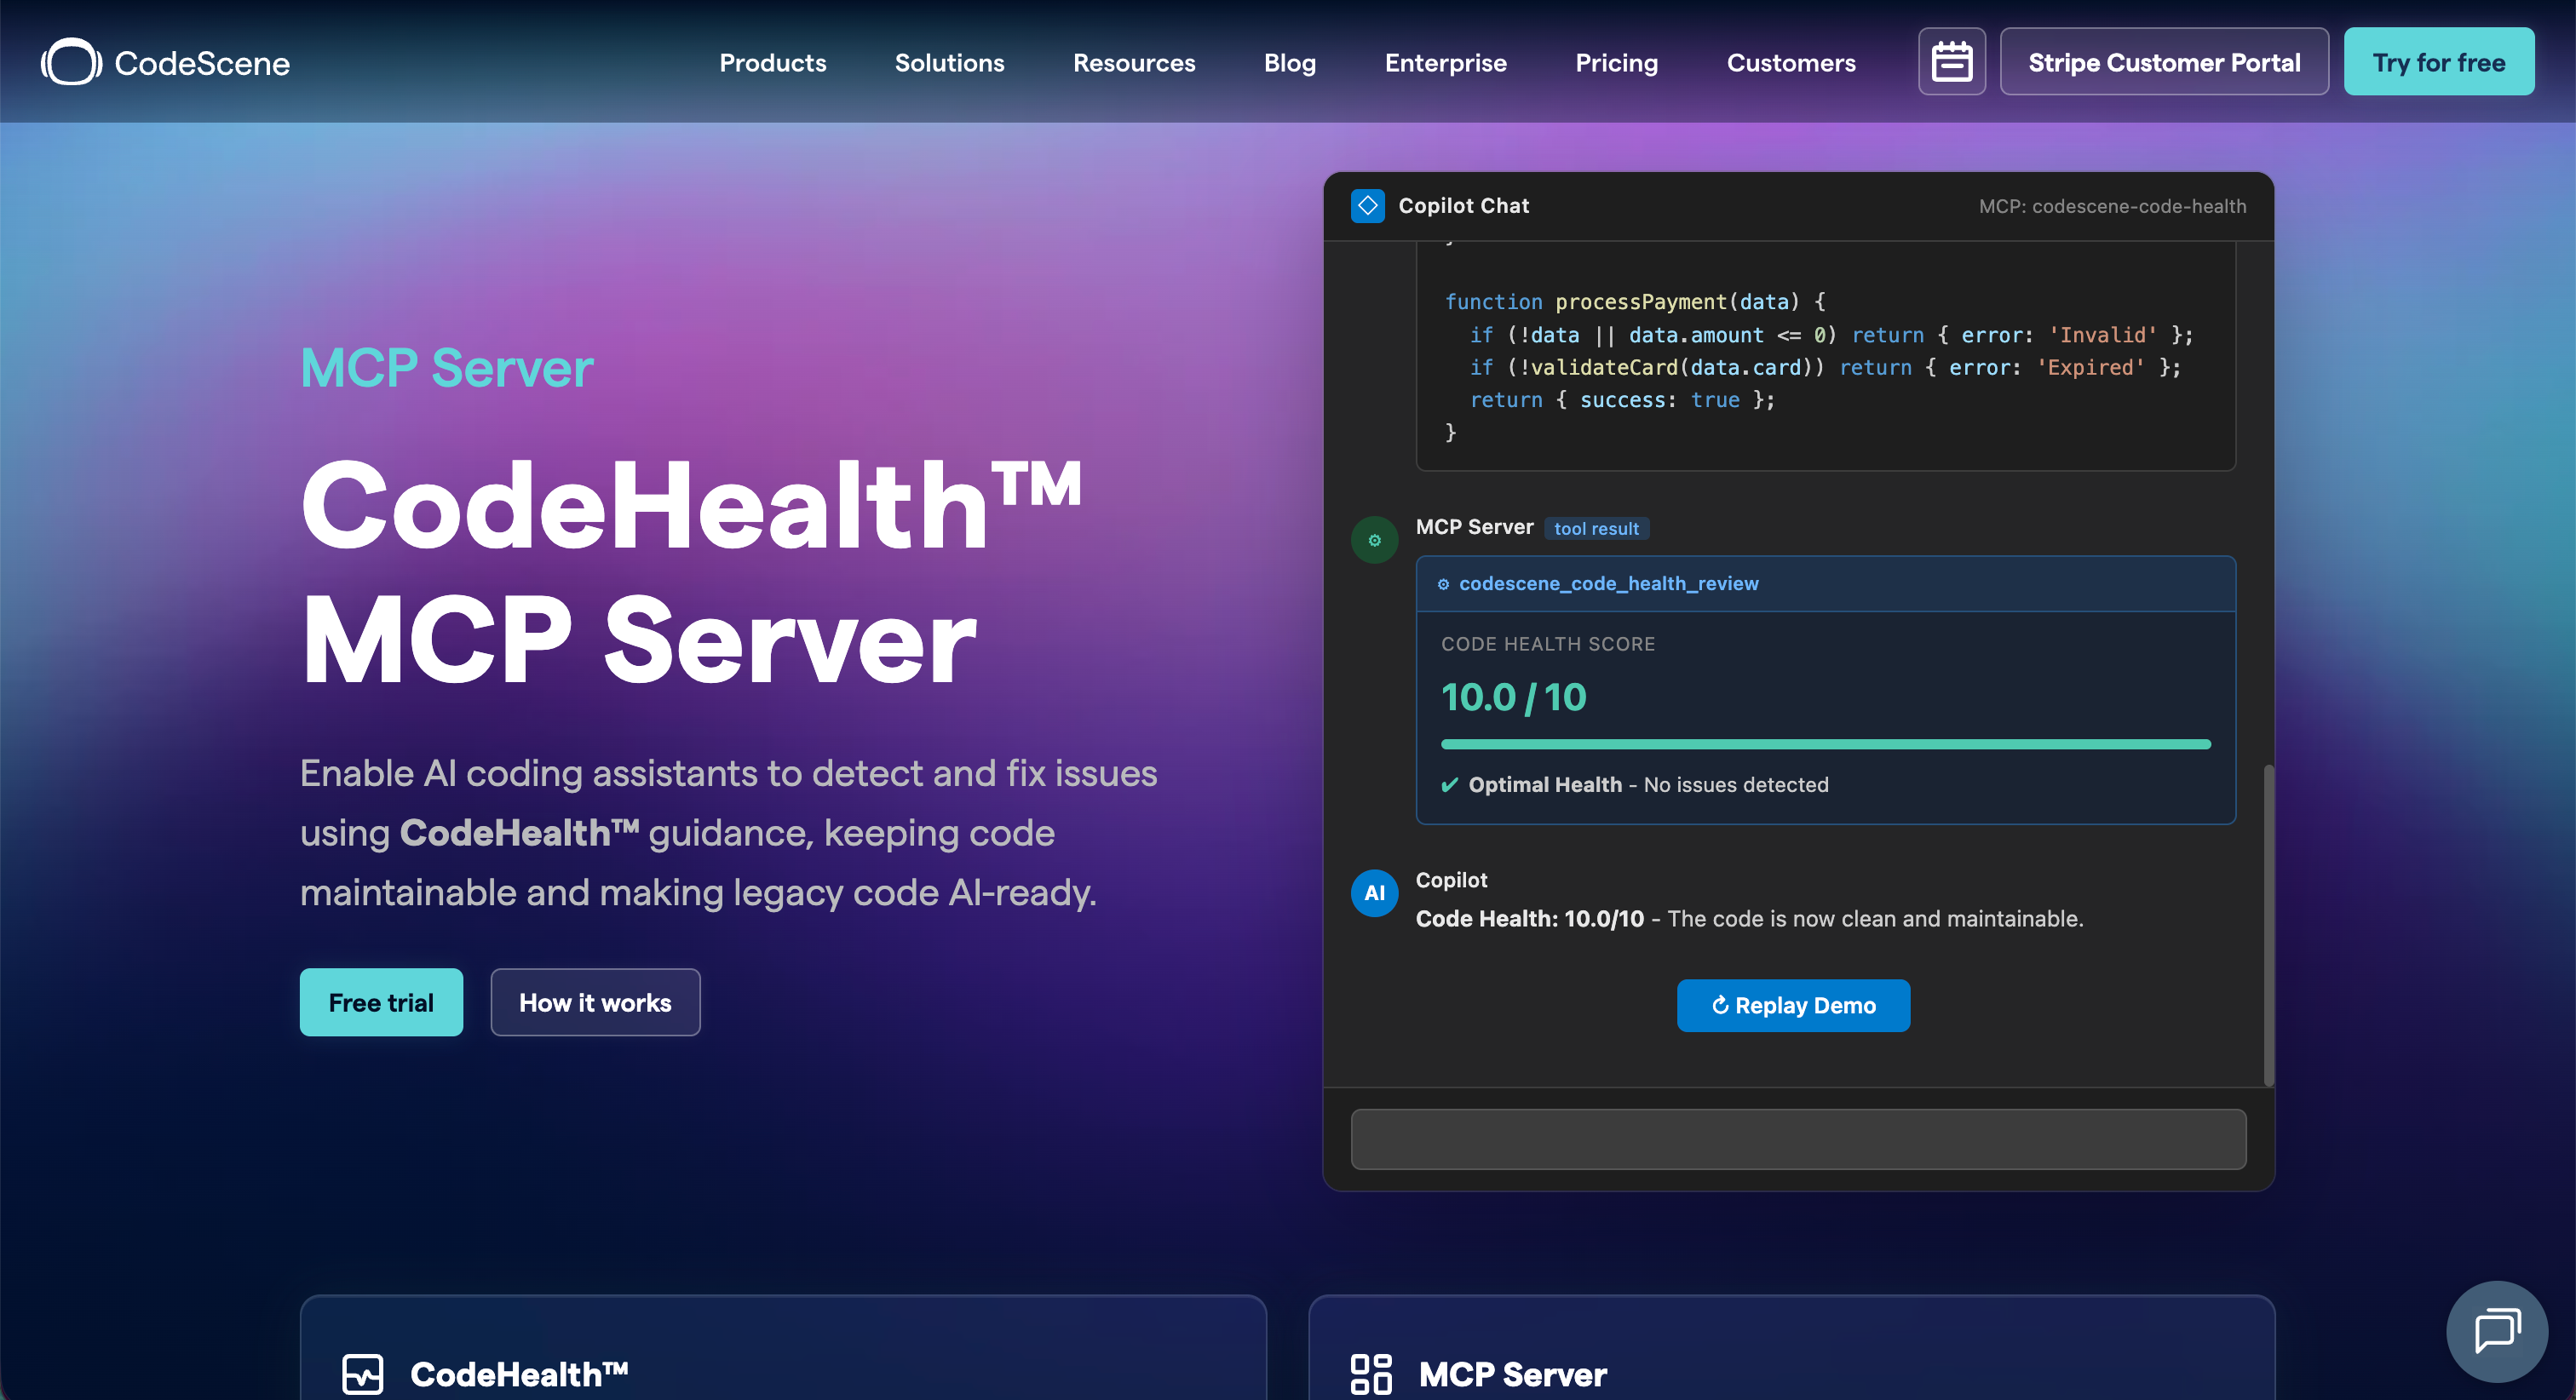
Task: Click the CodeHealth heartbeat card icon
Action: [x=362, y=1373]
